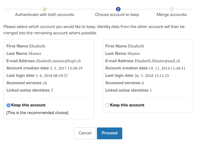Click the left Keep this account label
Image resolution: width=198 pixels, height=142 pixels.
[28, 105]
